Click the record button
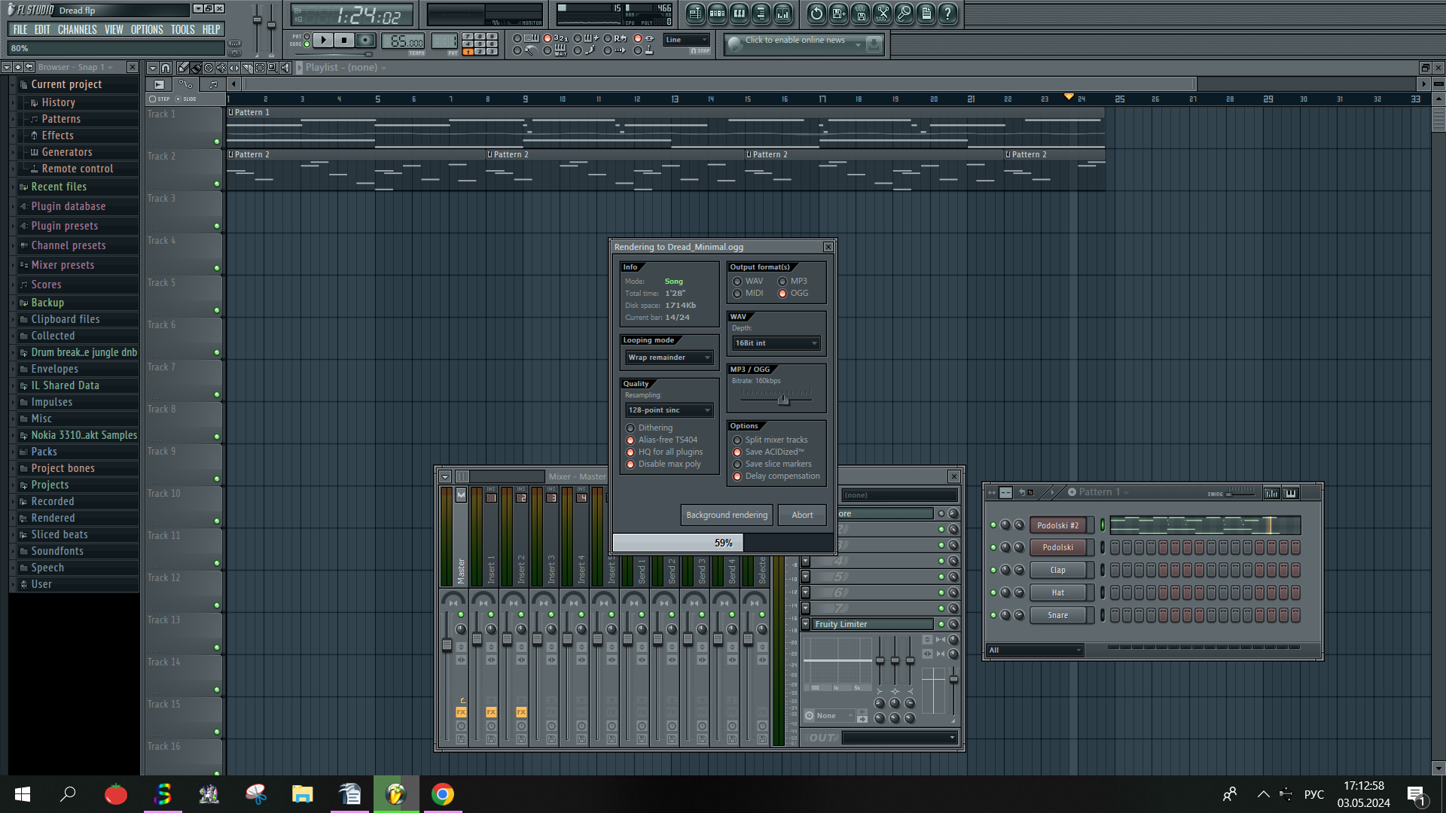This screenshot has width=1446, height=813. 365,41
